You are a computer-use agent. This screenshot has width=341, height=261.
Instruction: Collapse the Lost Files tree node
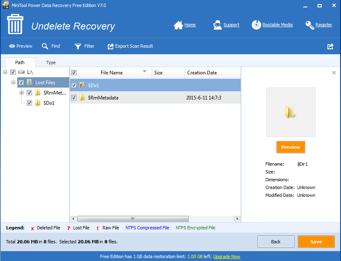click(14, 82)
